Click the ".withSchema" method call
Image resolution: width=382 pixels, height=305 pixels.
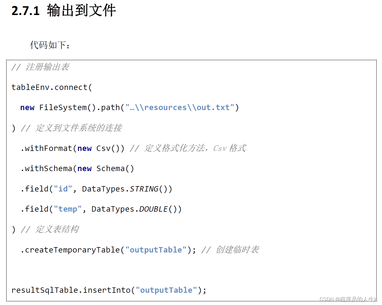pos(46,169)
